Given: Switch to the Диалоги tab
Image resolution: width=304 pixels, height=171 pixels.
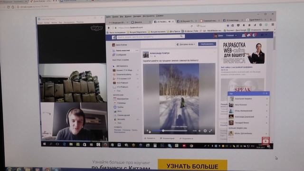Looking at the screenshot, I should point(141,22).
